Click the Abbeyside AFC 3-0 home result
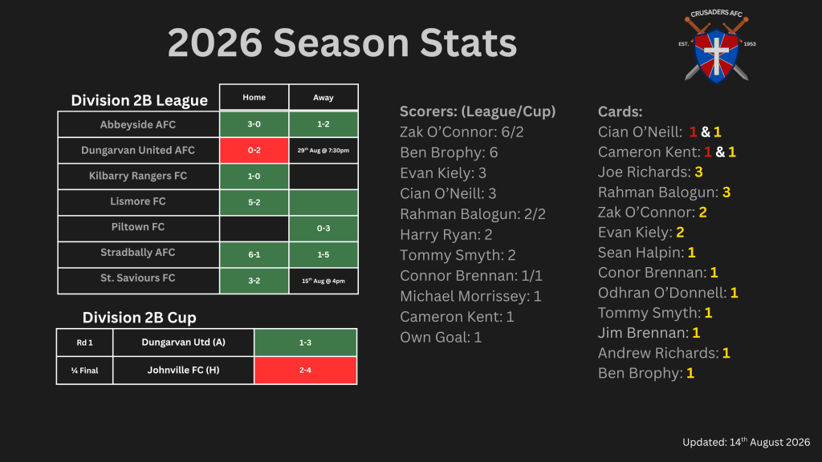Viewport: 822px width, 462px height. click(254, 124)
